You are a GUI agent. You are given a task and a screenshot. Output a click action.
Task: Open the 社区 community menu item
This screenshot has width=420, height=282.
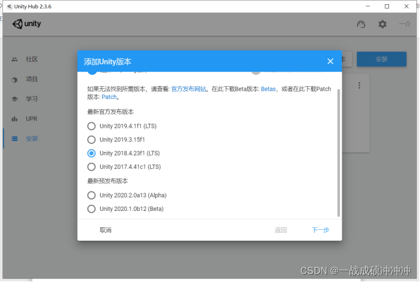tap(32, 60)
